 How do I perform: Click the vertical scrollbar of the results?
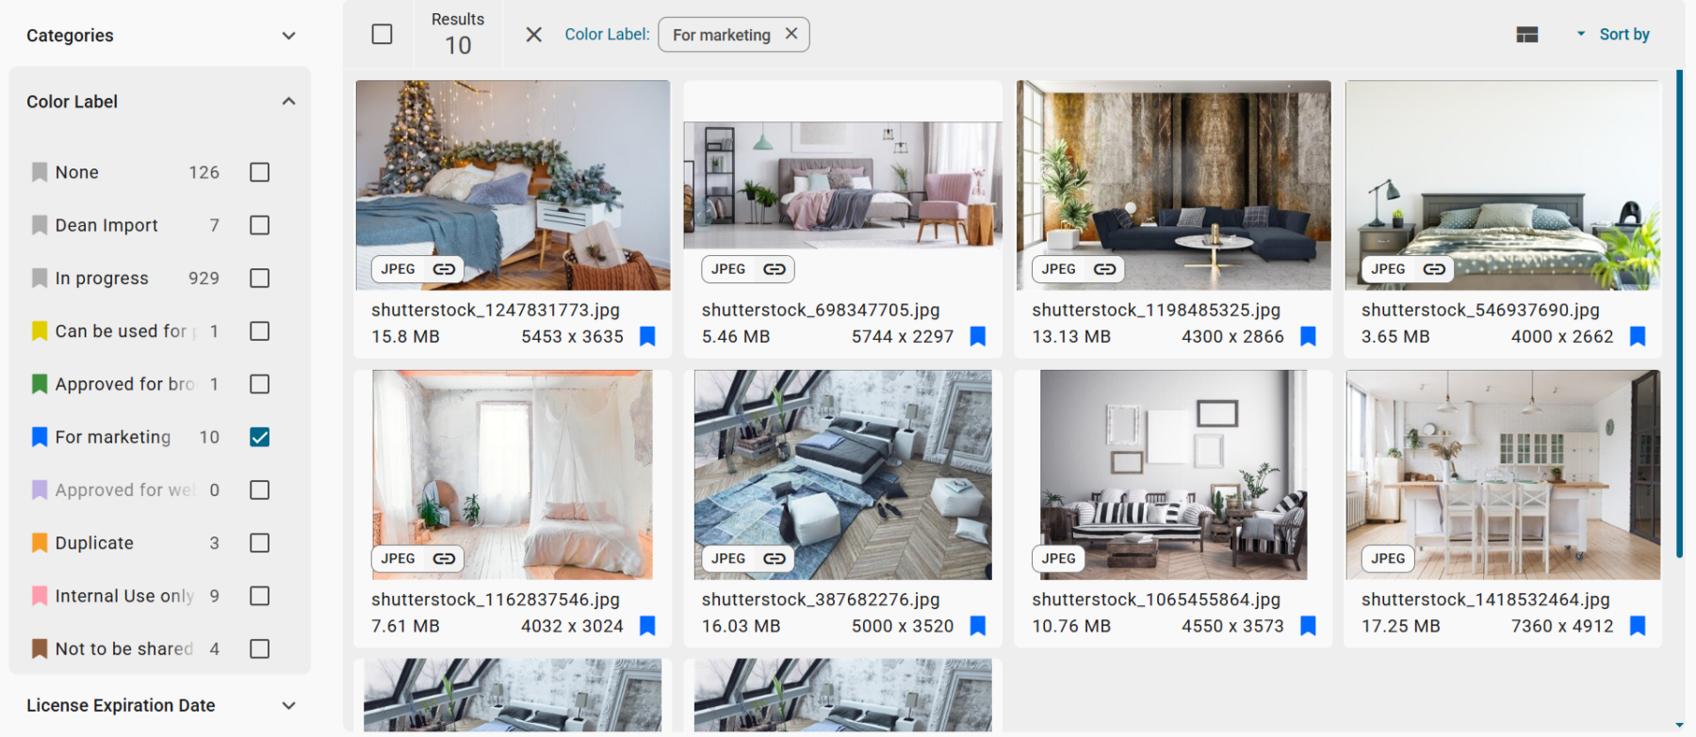tap(1679, 313)
